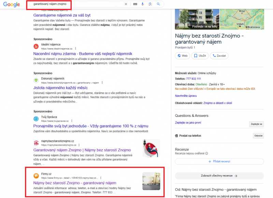Click the Google logo
The width and height of the screenshot is (273, 198).
coord(12,4)
